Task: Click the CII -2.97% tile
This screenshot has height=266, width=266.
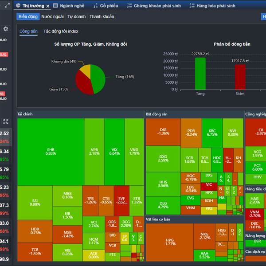Action: 256,132
